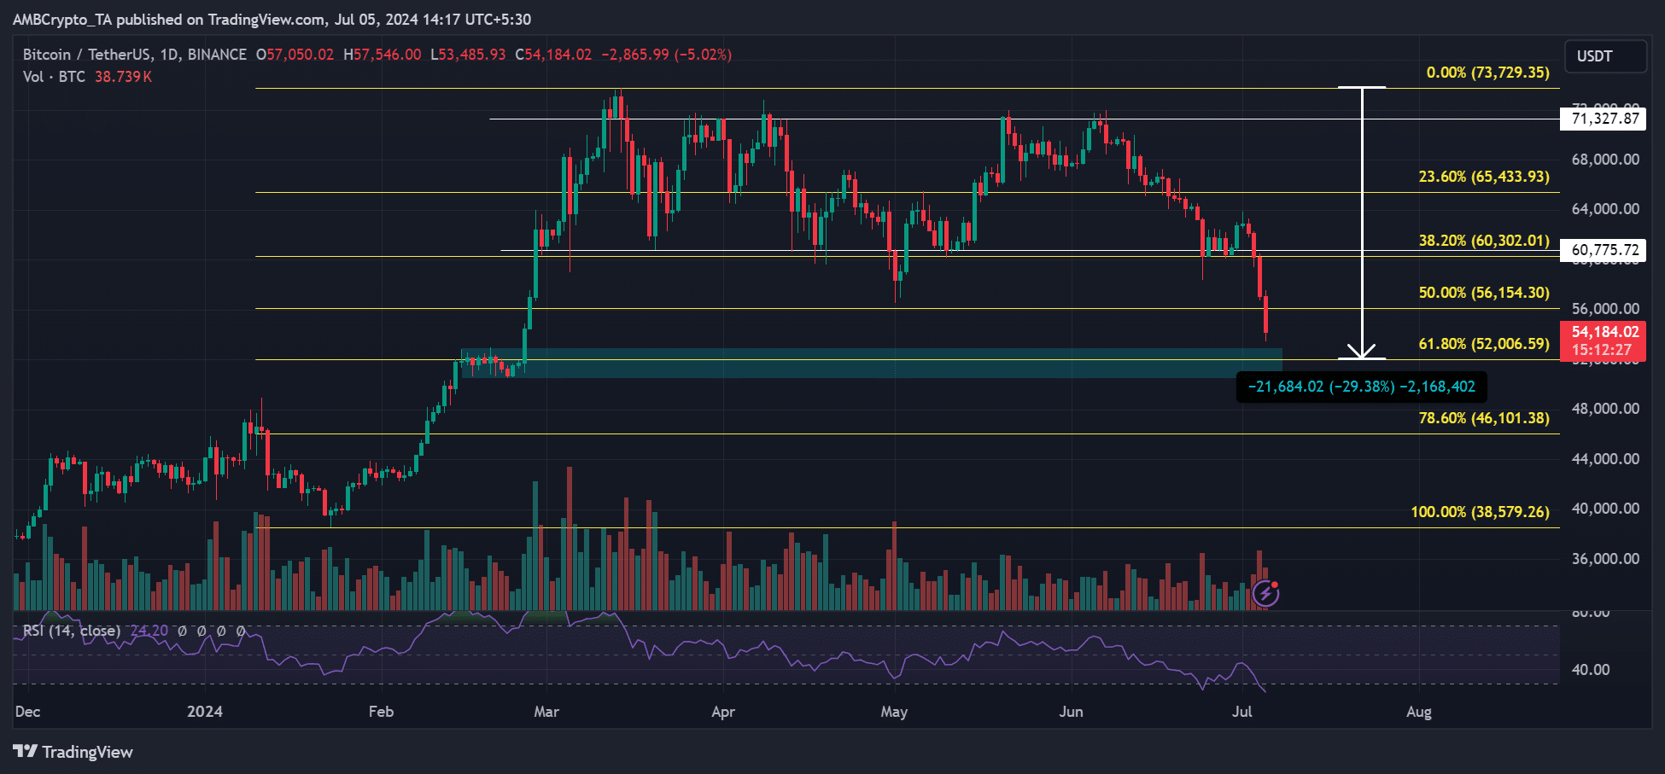Click Apr on the time axis
The height and width of the screenshot is (774, 1665).
[x=723, y=712]
